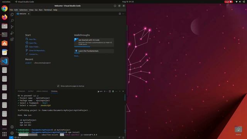This screenshot has height=139, width=247.
Task: Open the Run and Debug view
Action: [12, 33]
